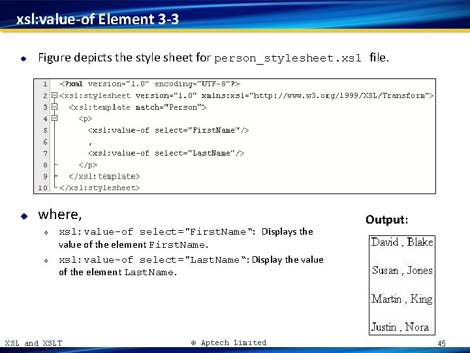This screenshot has width=470, height=353.
Task: Click the closing </p> tag line
Action: 88,165
